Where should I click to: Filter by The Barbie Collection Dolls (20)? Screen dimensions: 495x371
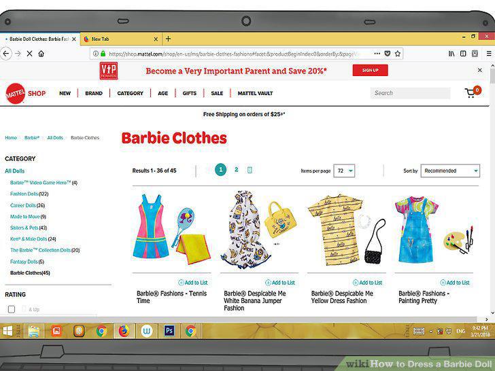(x=45, y=250)
